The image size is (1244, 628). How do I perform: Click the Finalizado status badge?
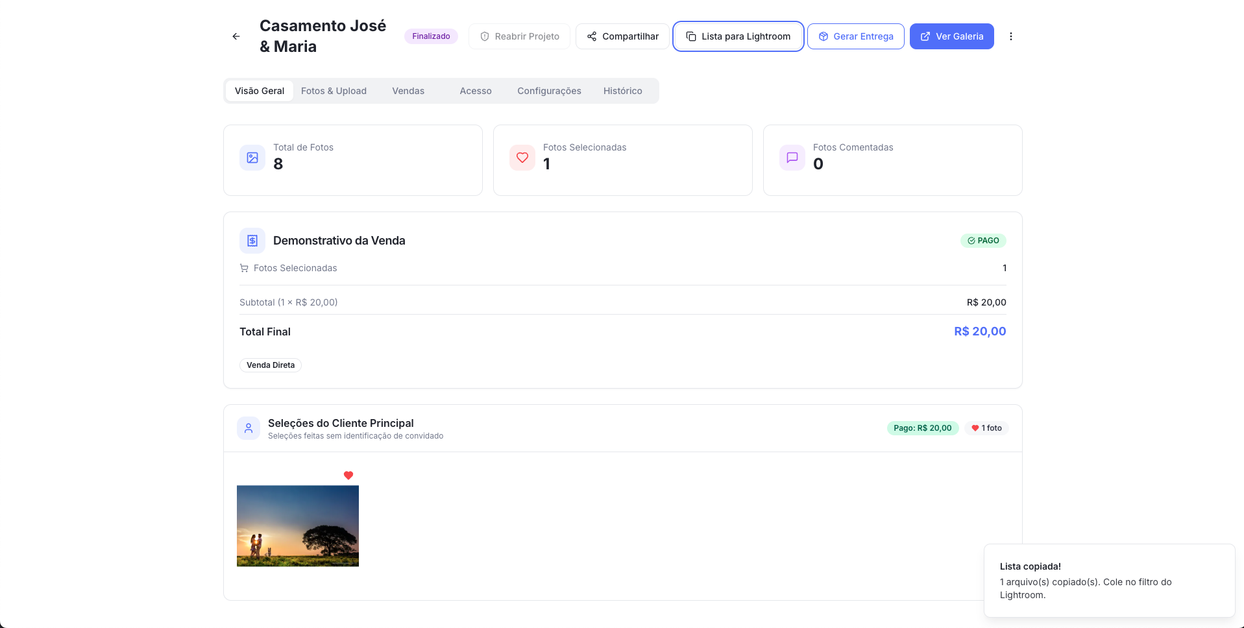[x=431, y=36]
